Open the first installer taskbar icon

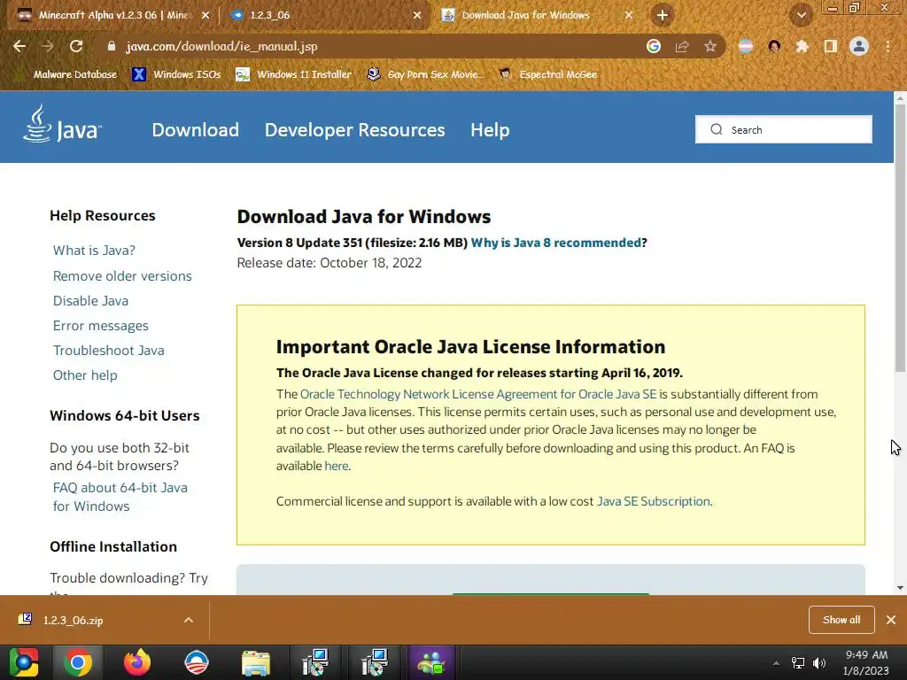(x=315, y=662)
